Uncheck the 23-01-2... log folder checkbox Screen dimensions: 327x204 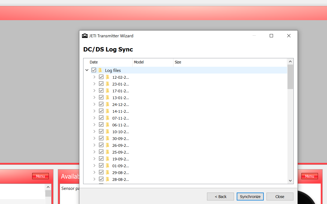click(x=101, y=84)
